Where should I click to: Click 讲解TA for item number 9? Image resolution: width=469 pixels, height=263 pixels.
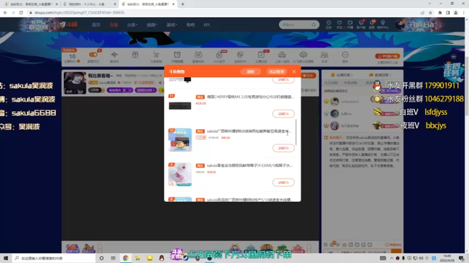pyautogui.click(x=283, y=182)
